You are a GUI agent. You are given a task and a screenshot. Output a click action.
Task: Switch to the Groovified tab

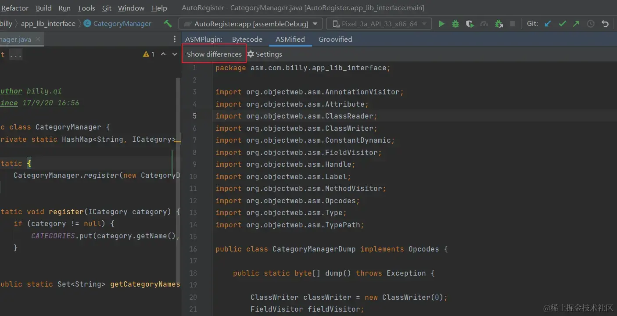point(335,39)
